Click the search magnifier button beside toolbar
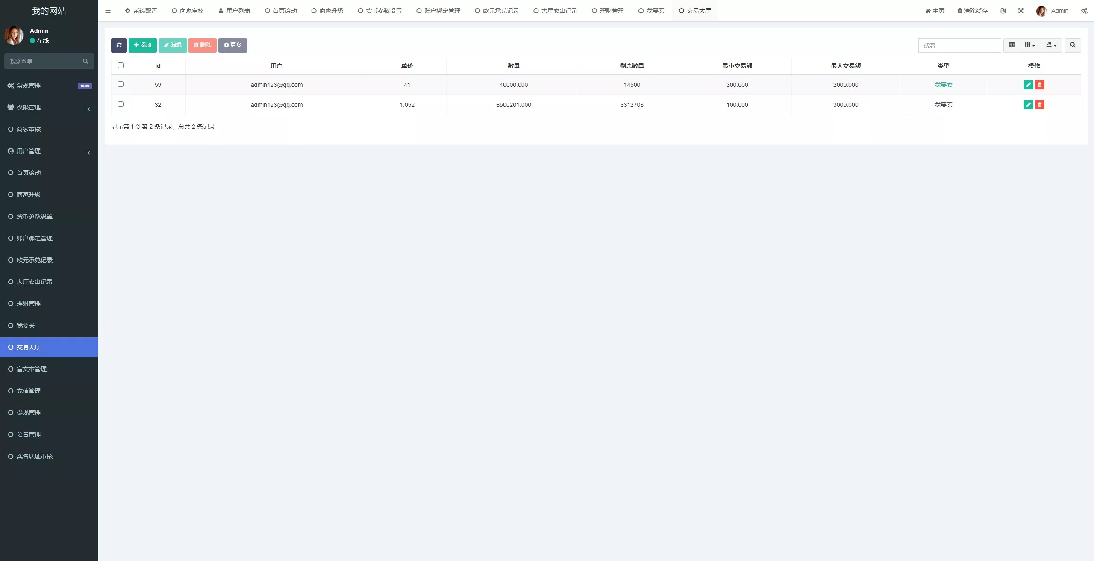The height and width of the screenshot is (561, 1094). point(1072,45)
